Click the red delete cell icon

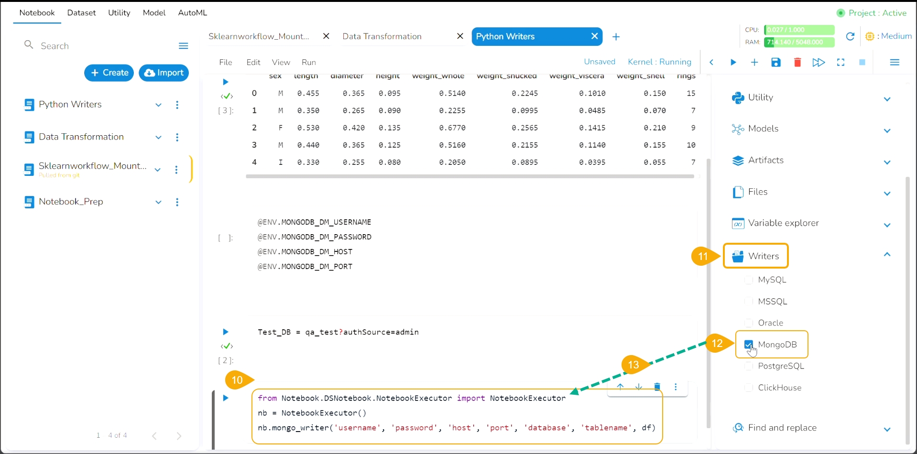pos(797,63)
